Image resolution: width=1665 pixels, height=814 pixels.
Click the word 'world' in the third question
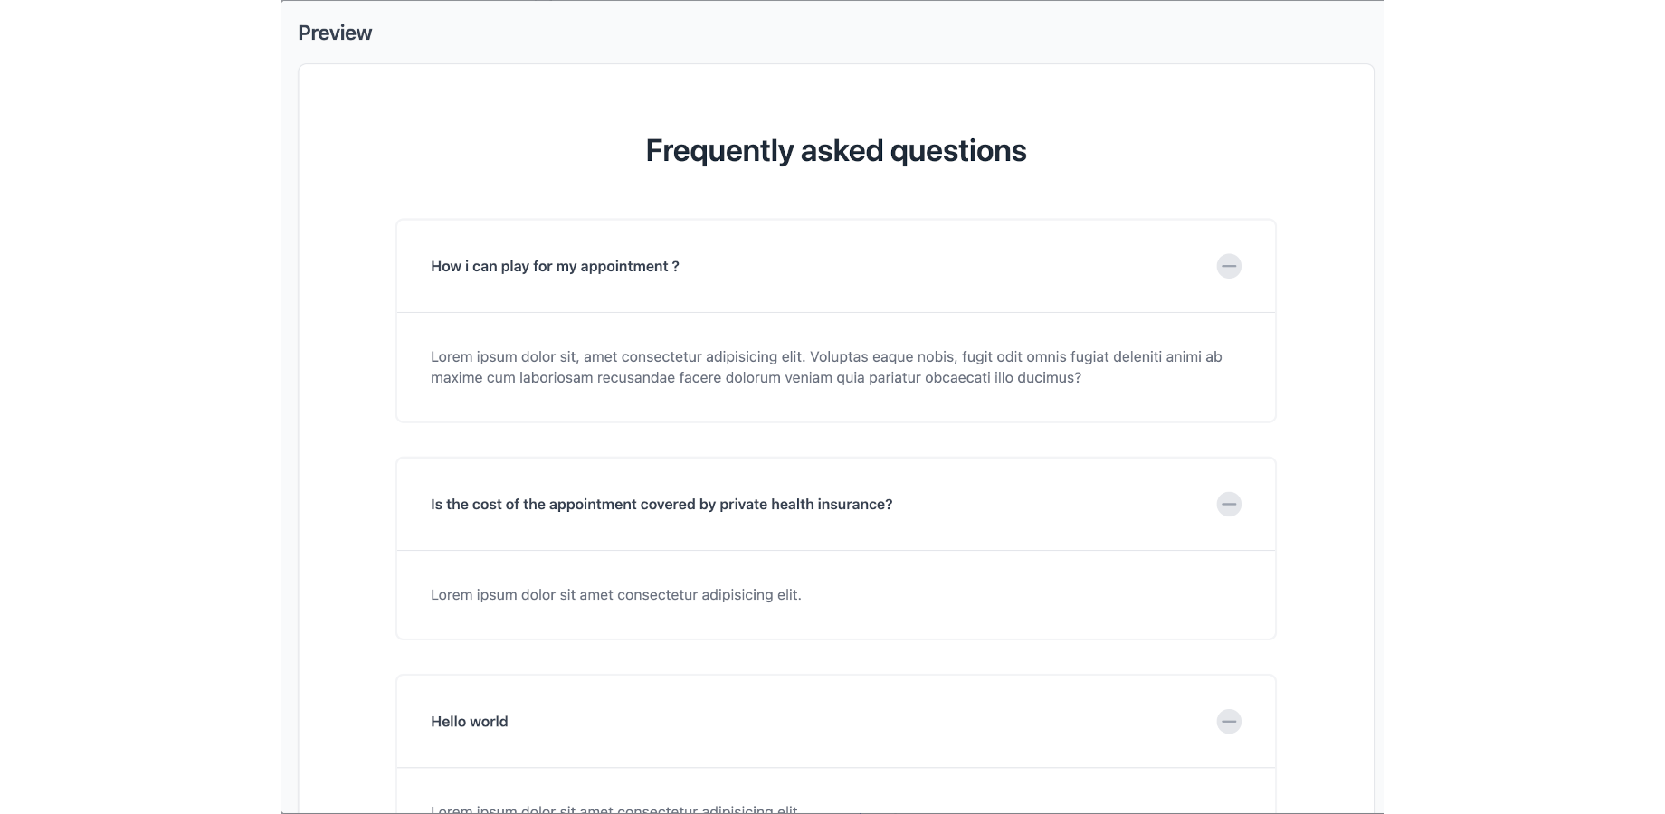[x=490, y=721]
